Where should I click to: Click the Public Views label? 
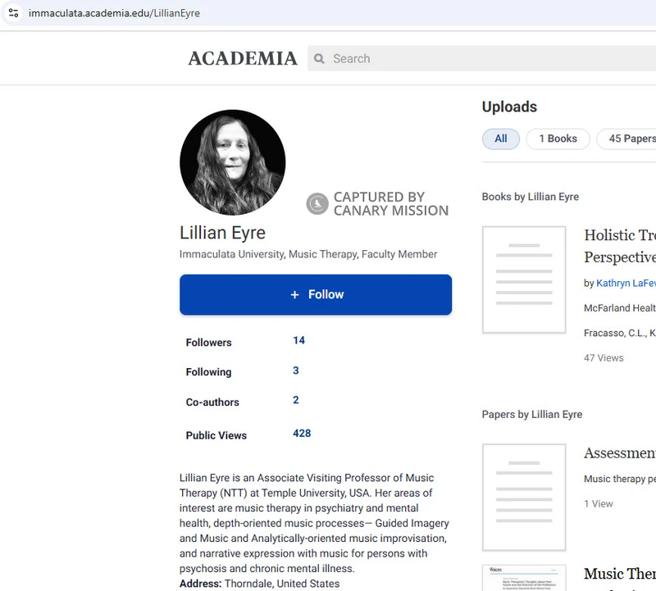[x=216, y=435]
